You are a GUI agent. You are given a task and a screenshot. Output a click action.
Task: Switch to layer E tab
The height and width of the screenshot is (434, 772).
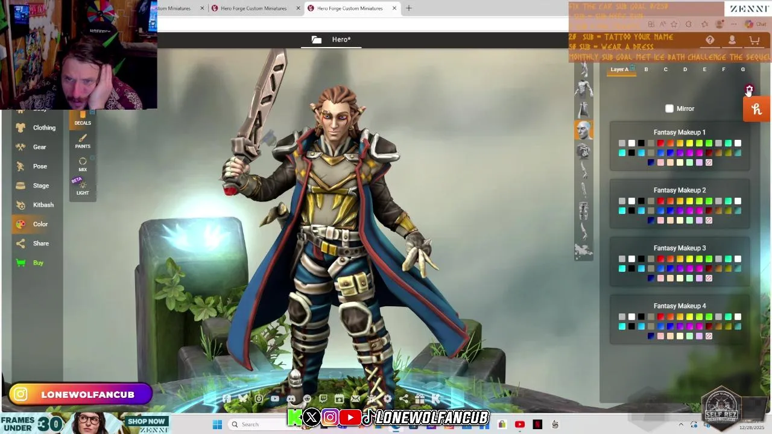tap(704, 69)
